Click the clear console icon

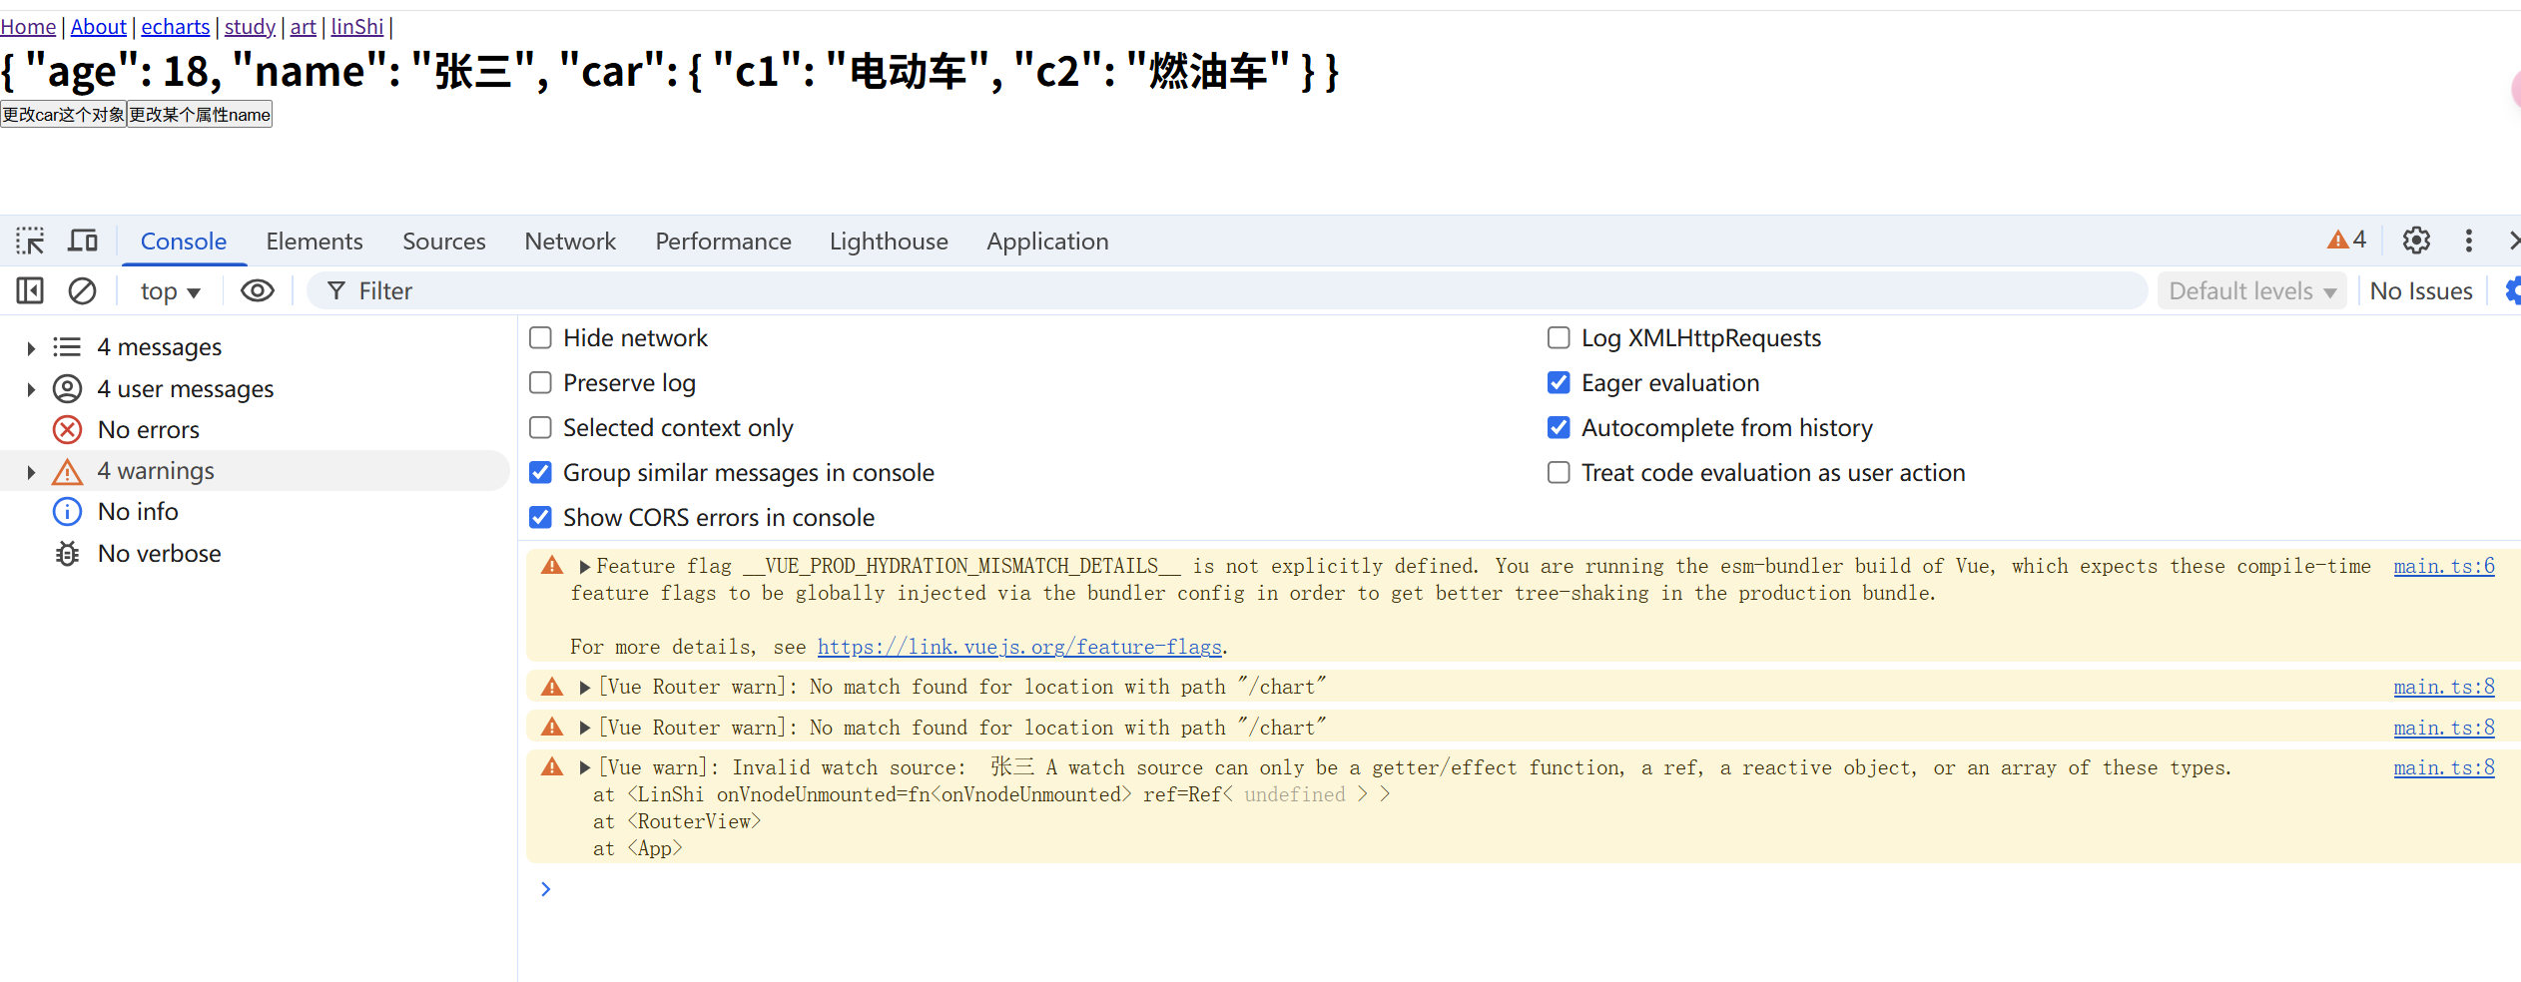coord(82,290)
